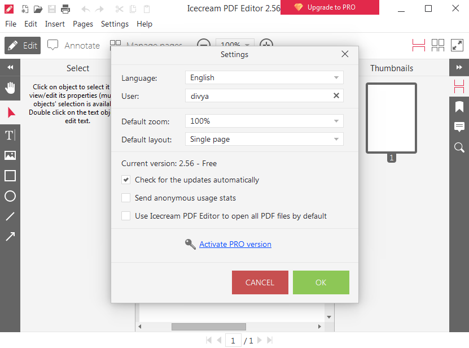Enable Send anonymous usage stats
The width and height of the screenshot is (469, 348).
click(126, 198)
